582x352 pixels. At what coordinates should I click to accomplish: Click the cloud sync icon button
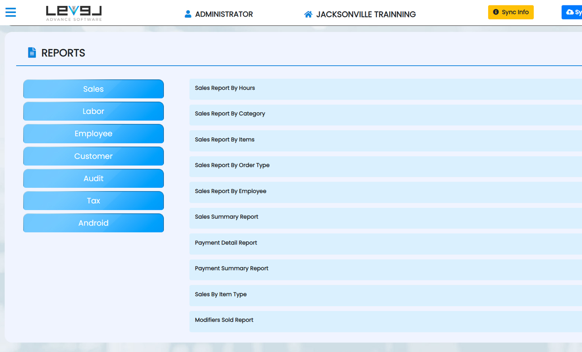coord(572,12)
